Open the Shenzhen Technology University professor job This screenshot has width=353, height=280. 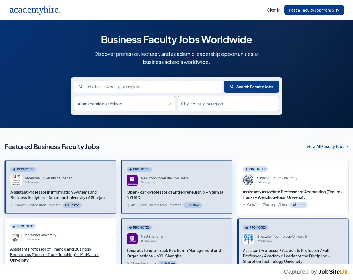[x=286, y=256]
